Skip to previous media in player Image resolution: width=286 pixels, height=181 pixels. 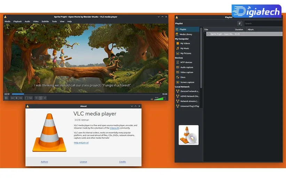(13, 98)
